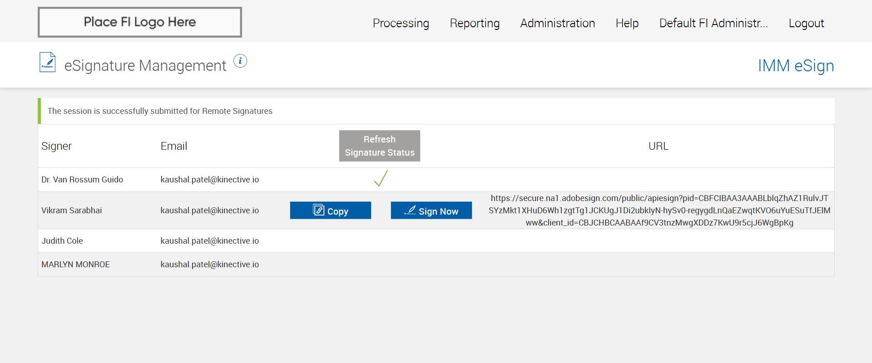
Task: Click Judith Cole's email address
Action: click(x=209, y=241)
